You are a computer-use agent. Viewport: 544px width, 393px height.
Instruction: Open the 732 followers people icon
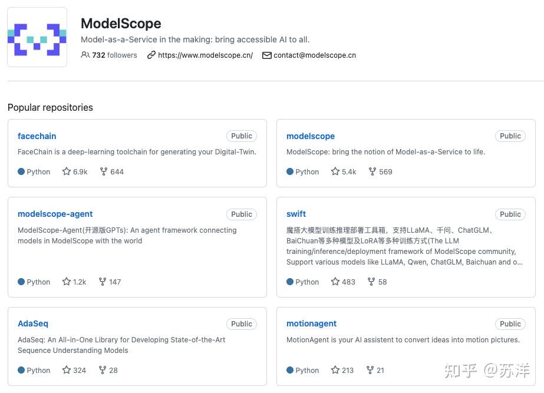click(x=85, y=55)
